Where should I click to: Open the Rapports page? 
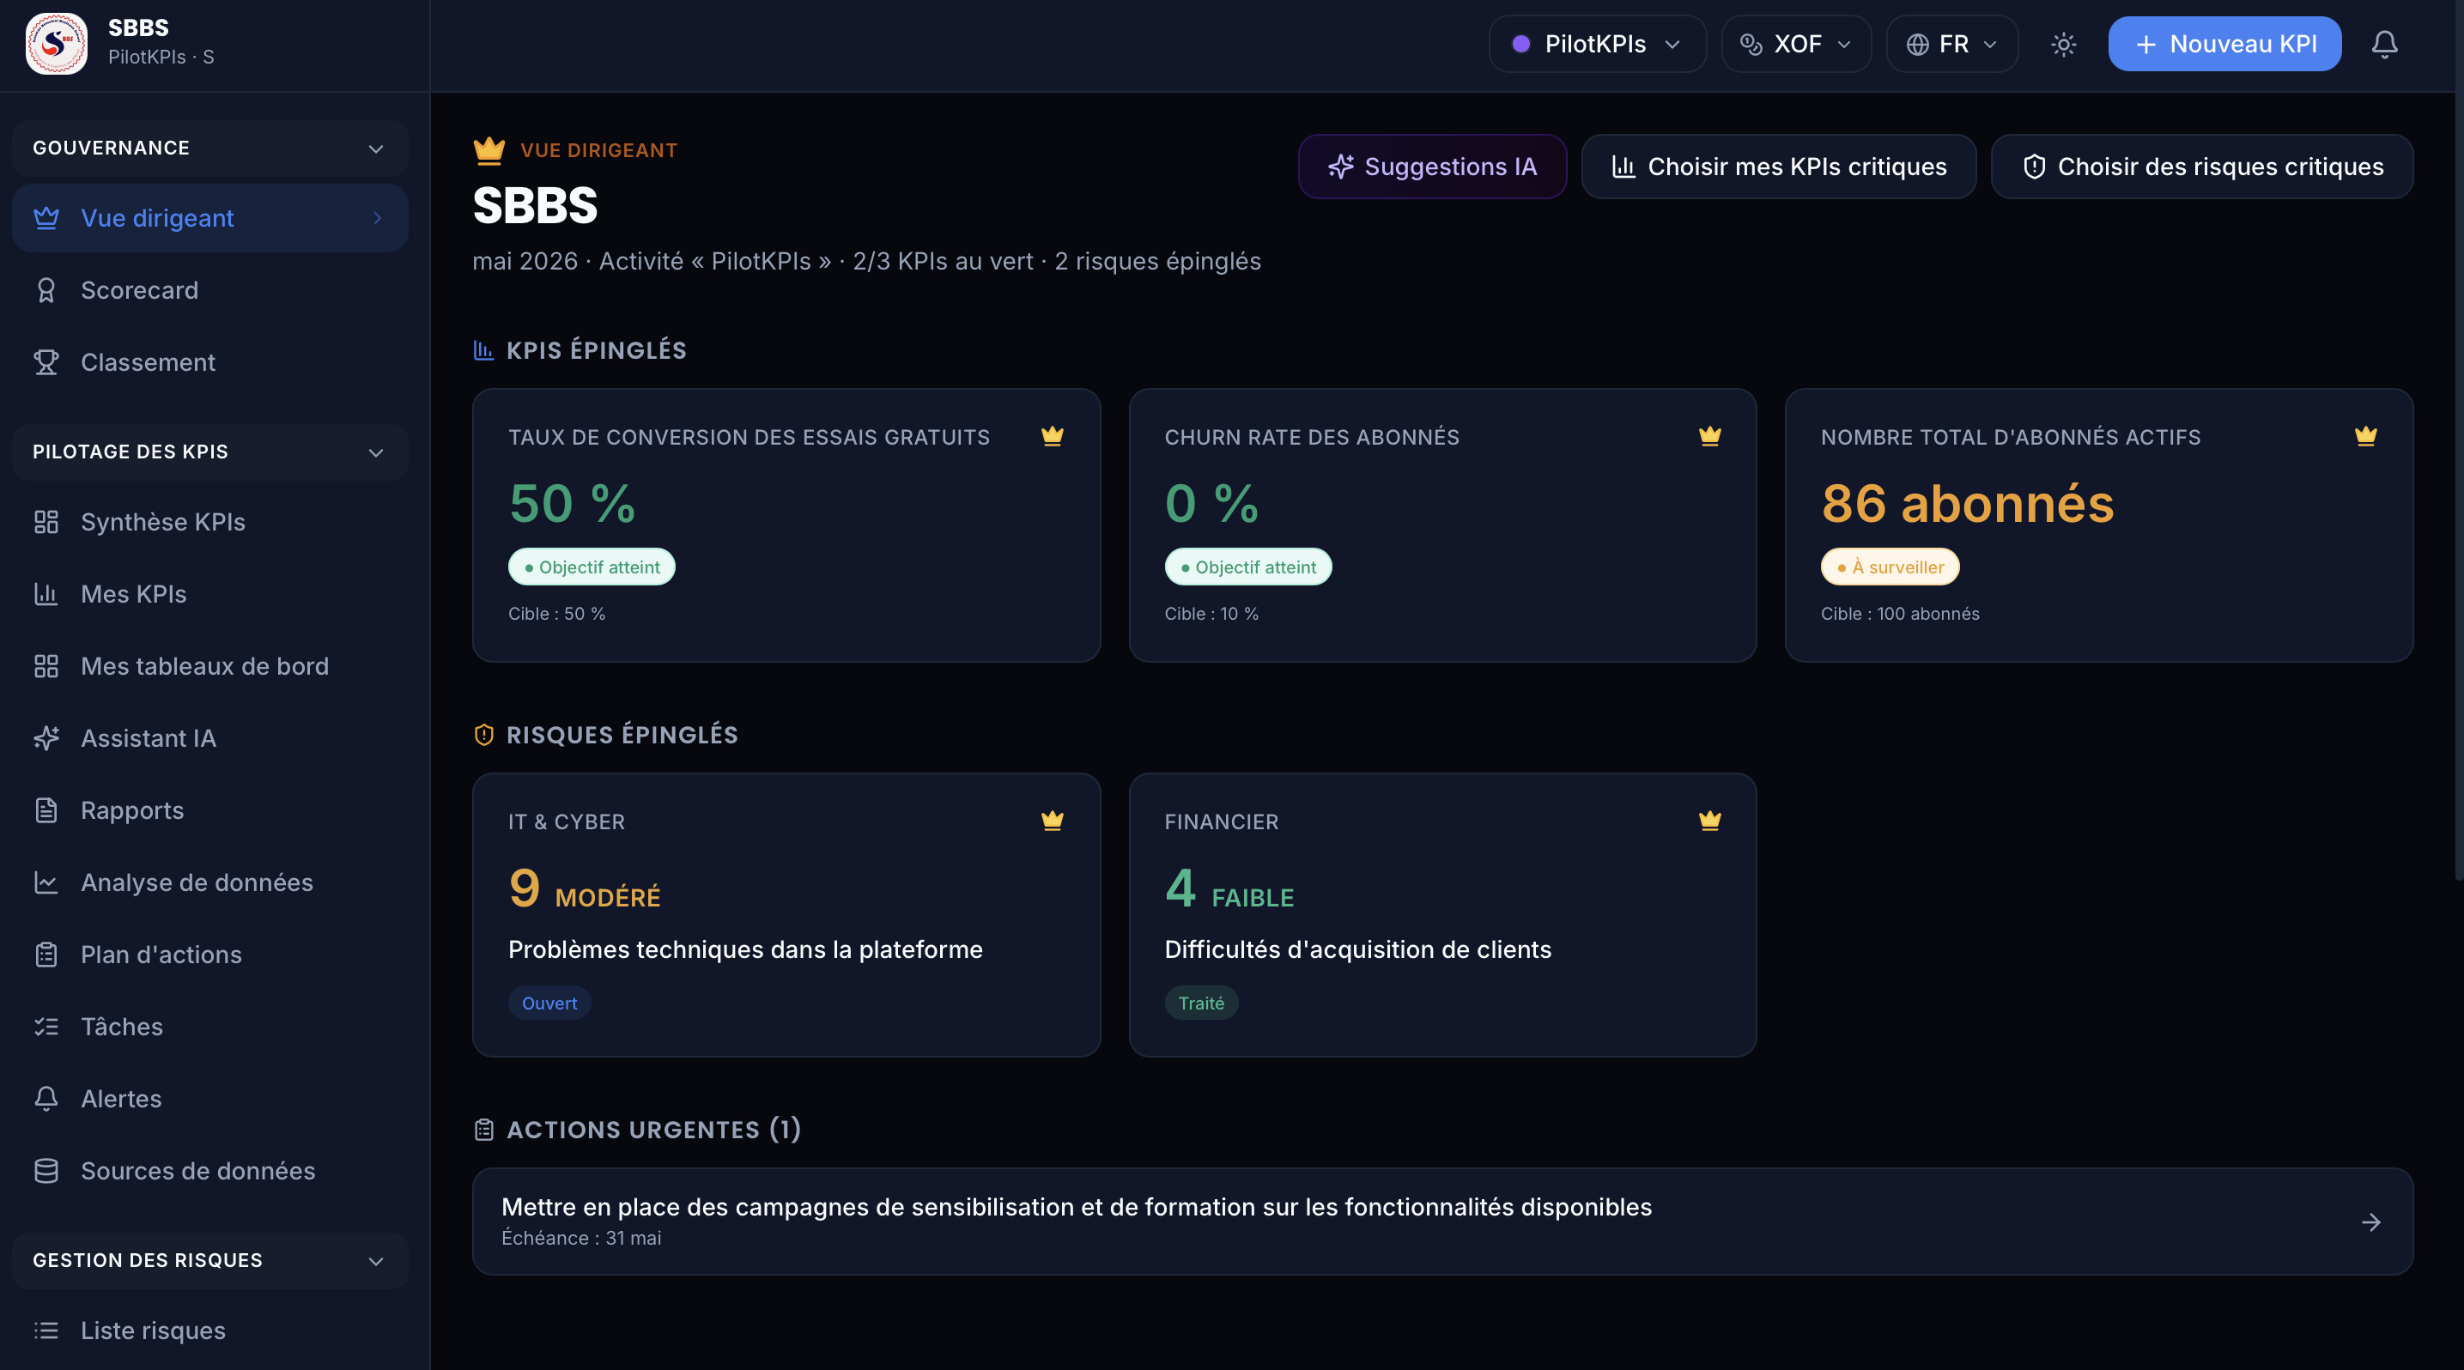click(210, 810)
